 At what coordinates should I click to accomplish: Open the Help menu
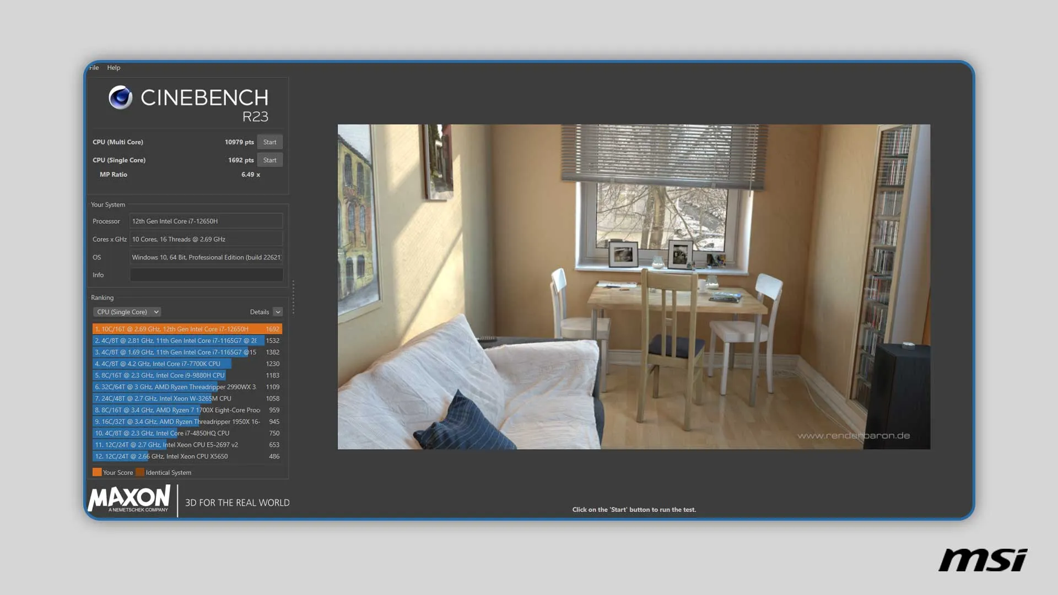(114, 68)
